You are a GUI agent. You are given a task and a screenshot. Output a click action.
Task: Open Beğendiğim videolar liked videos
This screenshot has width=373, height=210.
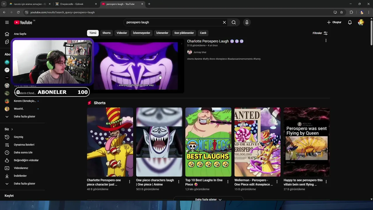[x=26, y=160]
